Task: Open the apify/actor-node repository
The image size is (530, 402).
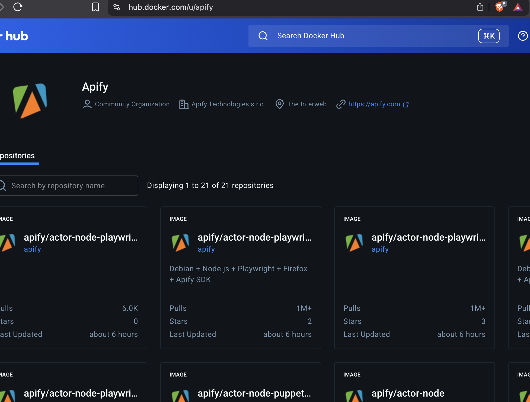Action: (408, 393)
